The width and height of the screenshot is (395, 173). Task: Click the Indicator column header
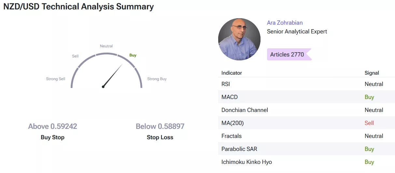[232, 73]
